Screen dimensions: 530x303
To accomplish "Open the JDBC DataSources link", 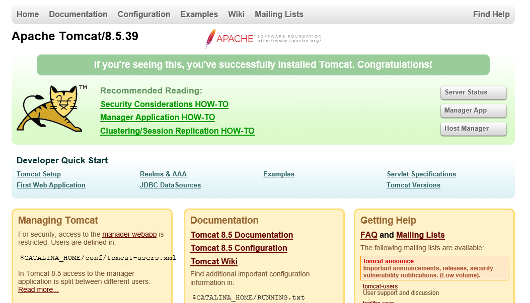I will point(170,185).
